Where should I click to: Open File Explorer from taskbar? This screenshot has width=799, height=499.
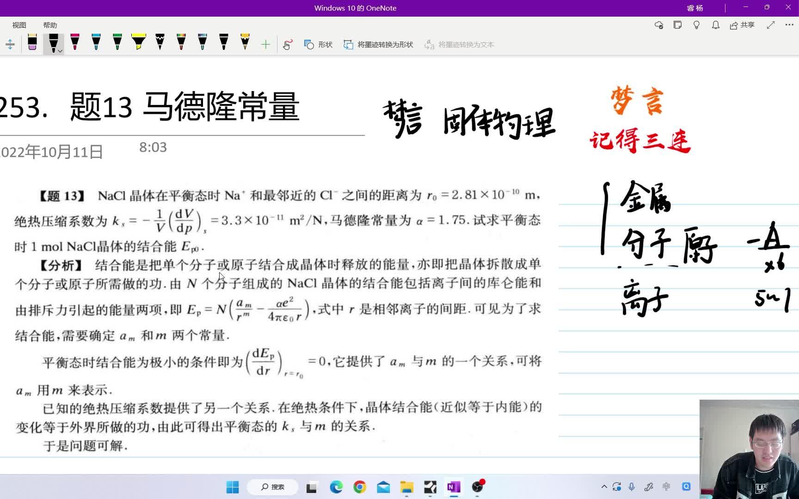coord(407,487)
